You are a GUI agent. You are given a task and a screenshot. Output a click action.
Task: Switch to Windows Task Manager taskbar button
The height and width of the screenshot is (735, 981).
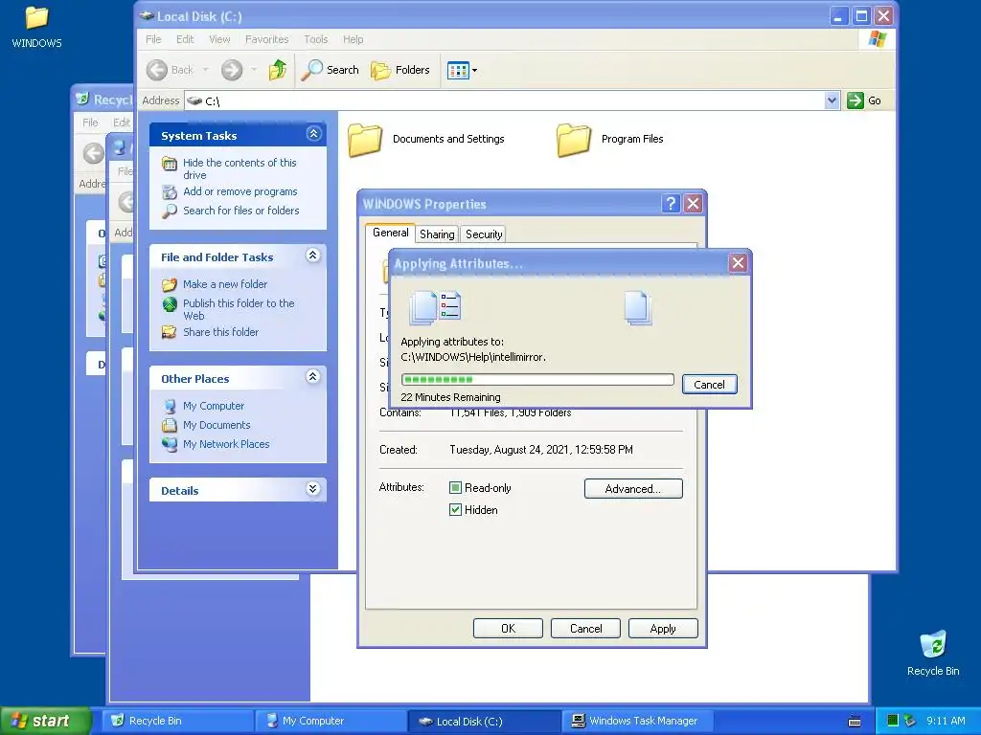tap(637, 721)
